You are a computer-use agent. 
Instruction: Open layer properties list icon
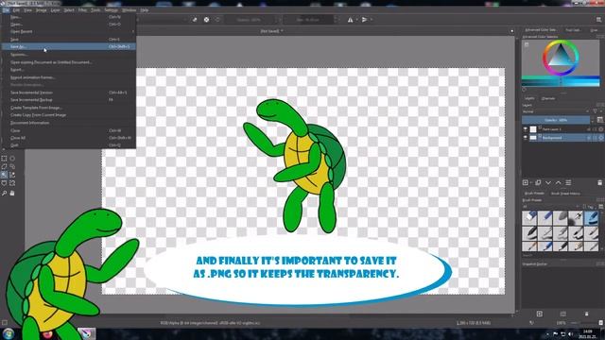(x=568, y=182)
